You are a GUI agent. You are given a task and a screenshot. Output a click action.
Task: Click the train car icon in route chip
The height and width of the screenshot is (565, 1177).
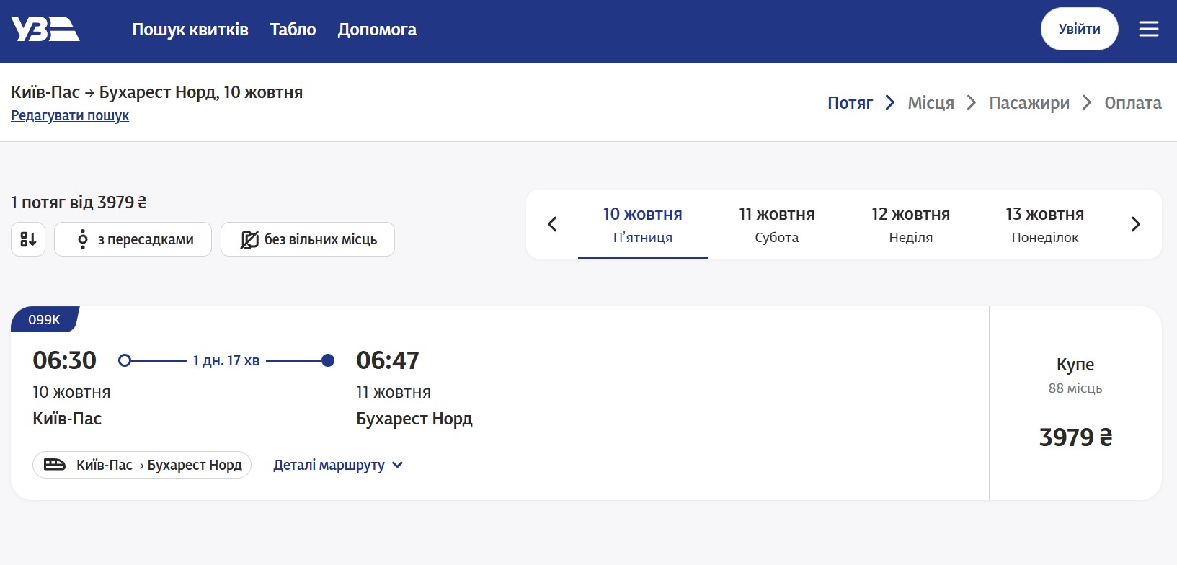click(x=55, y=465)
